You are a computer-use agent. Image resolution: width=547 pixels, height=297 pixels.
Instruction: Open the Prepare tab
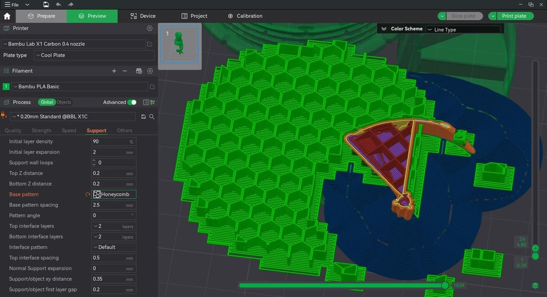(x=41, y=16)
